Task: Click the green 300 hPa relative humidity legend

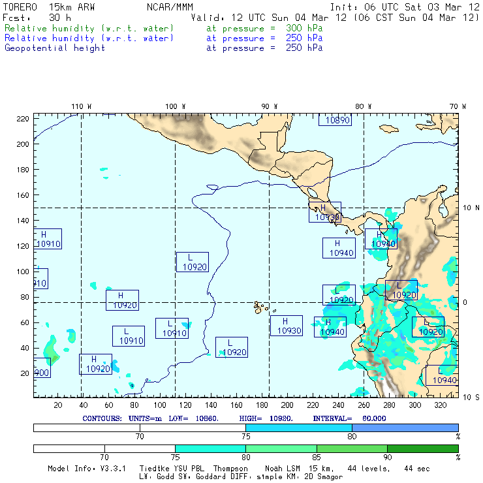Action: (x=89, y=29)
